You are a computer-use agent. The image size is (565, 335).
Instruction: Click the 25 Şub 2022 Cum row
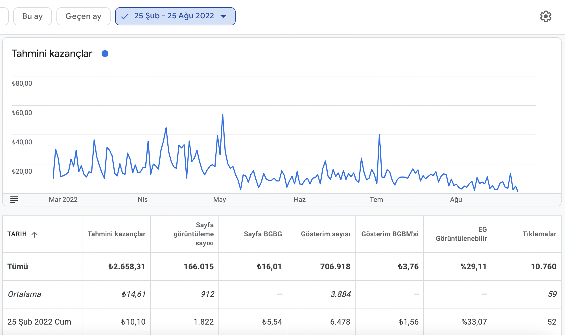click(282, 322)
